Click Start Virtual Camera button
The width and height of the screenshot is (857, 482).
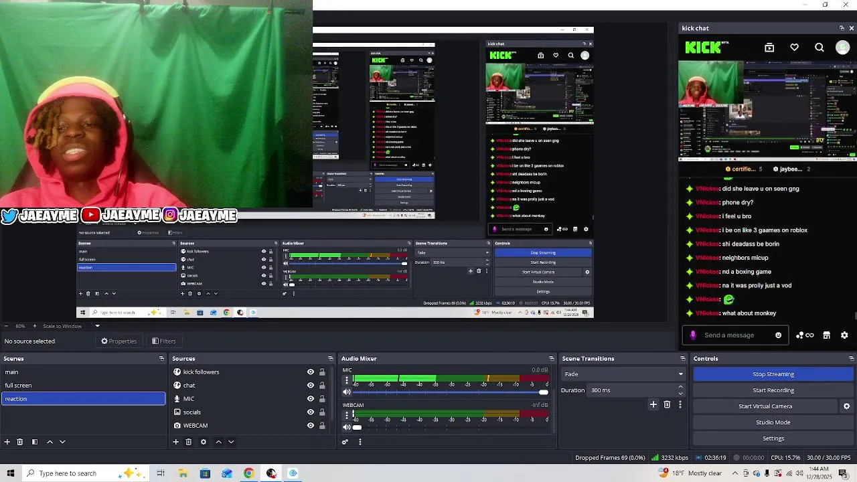pyautogui.click(x=765, y=406)
